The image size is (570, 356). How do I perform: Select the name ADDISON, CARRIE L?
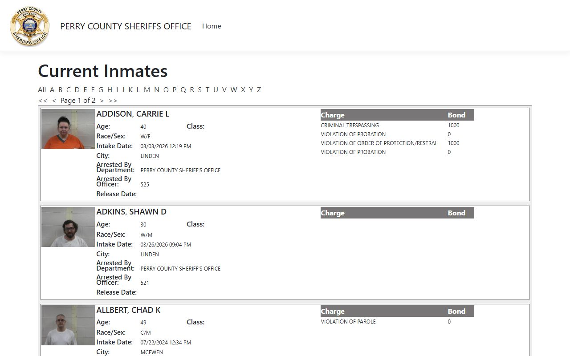coord(133,114)
